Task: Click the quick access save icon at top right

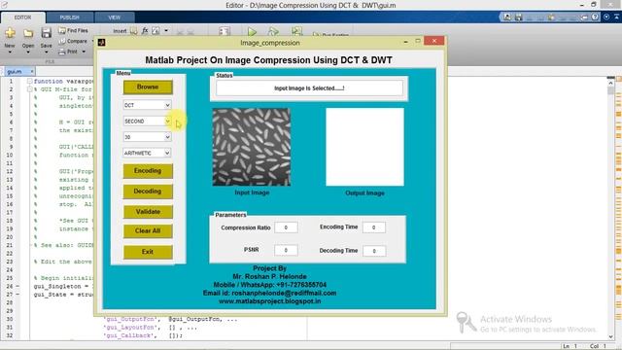Action: coord(518,17)
